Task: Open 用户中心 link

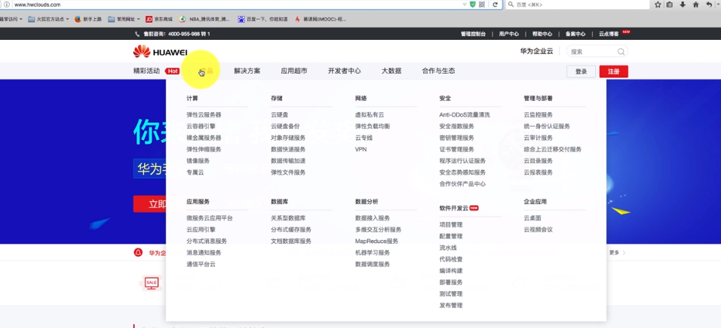Action: [x=508, y=34]
